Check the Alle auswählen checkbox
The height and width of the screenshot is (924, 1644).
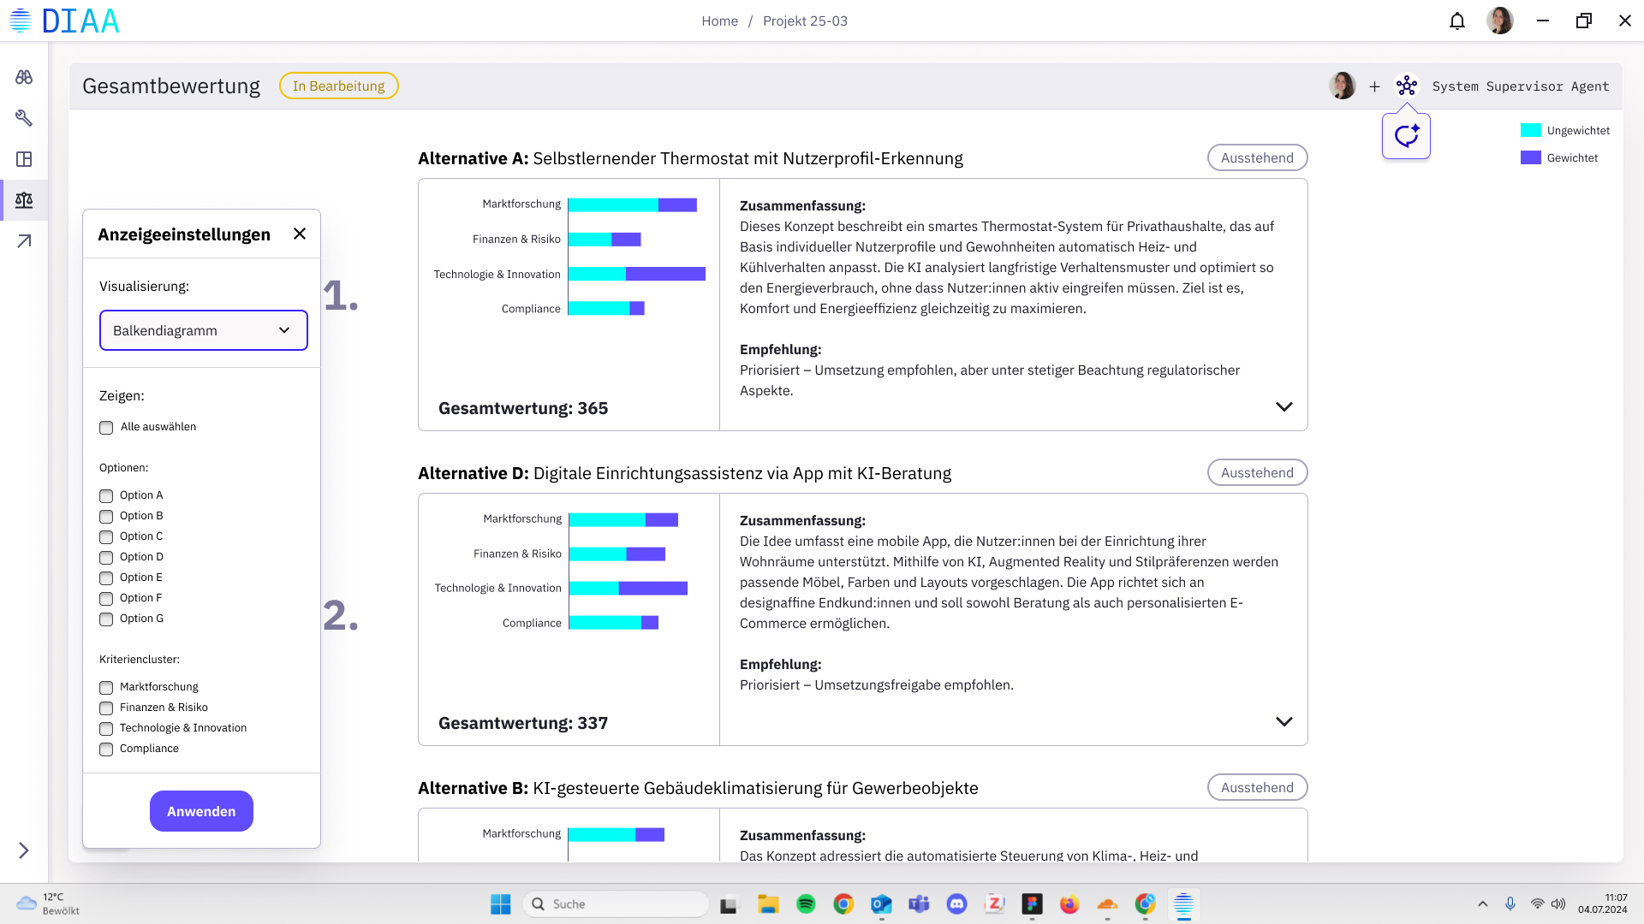click(x=106, y=428)
